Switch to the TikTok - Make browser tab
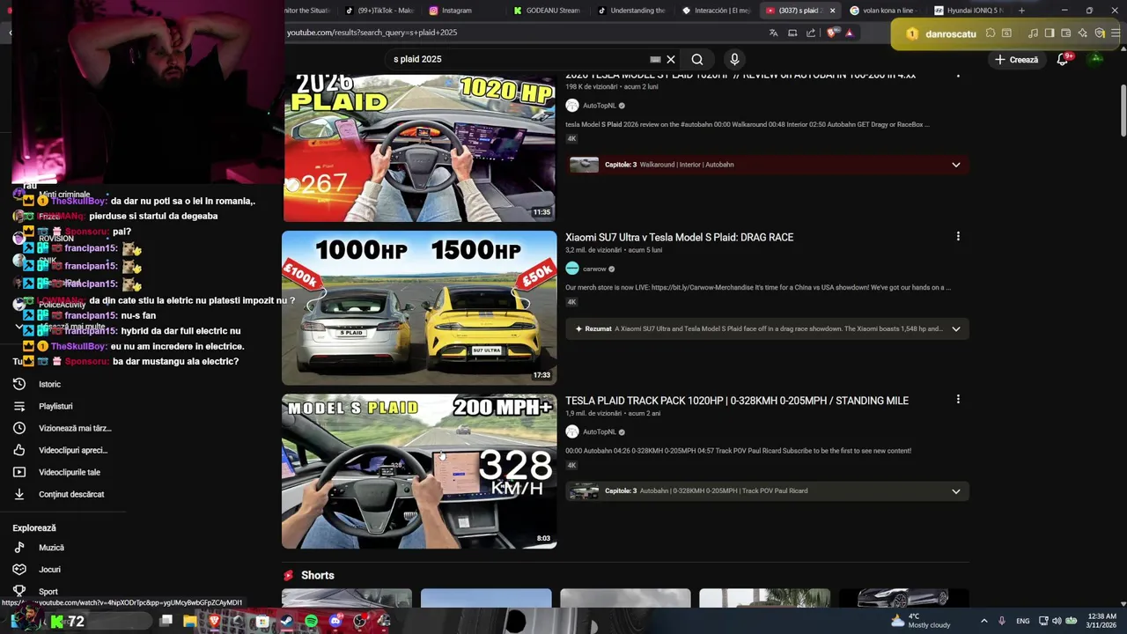Viewport: 1127px width, 634px height. point(379,11)
